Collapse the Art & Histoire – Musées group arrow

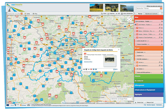pos(162,22)
